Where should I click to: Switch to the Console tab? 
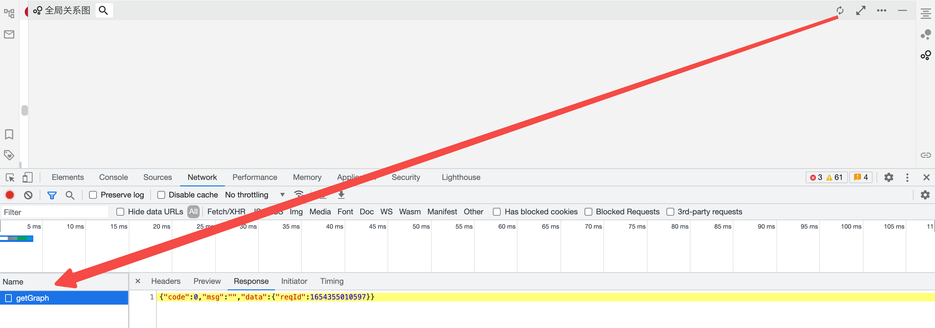(x=113, y=177)
